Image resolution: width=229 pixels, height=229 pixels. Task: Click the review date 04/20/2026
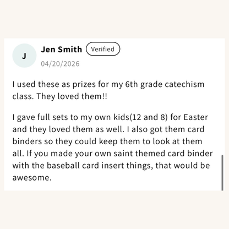pos(60,64)
